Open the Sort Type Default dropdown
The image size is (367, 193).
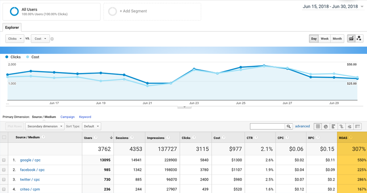pyautogui.click(x=91, y=126)
